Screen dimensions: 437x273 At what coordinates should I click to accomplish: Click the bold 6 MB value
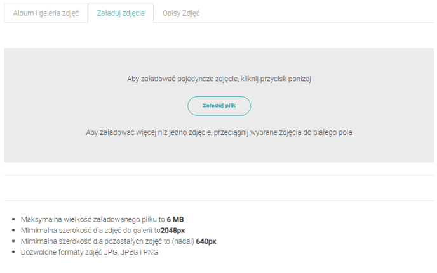[x=175, y=219]
